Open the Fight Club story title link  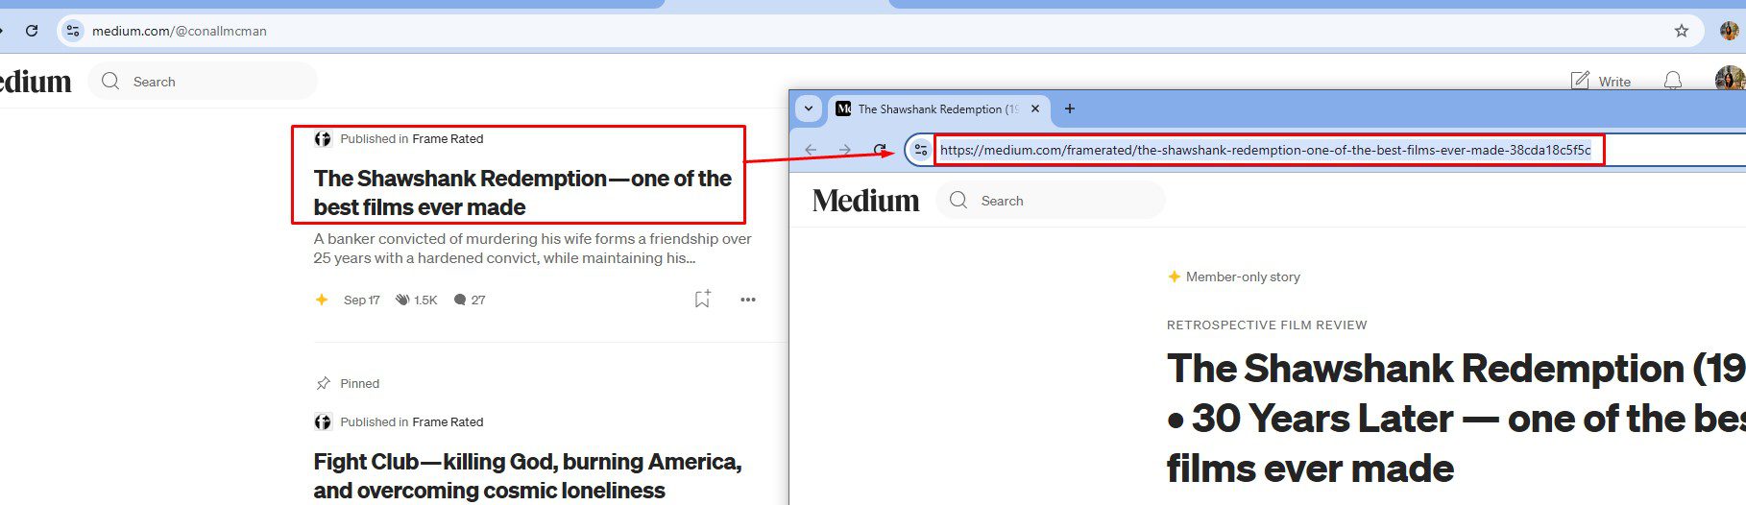(x=527, y=476)
